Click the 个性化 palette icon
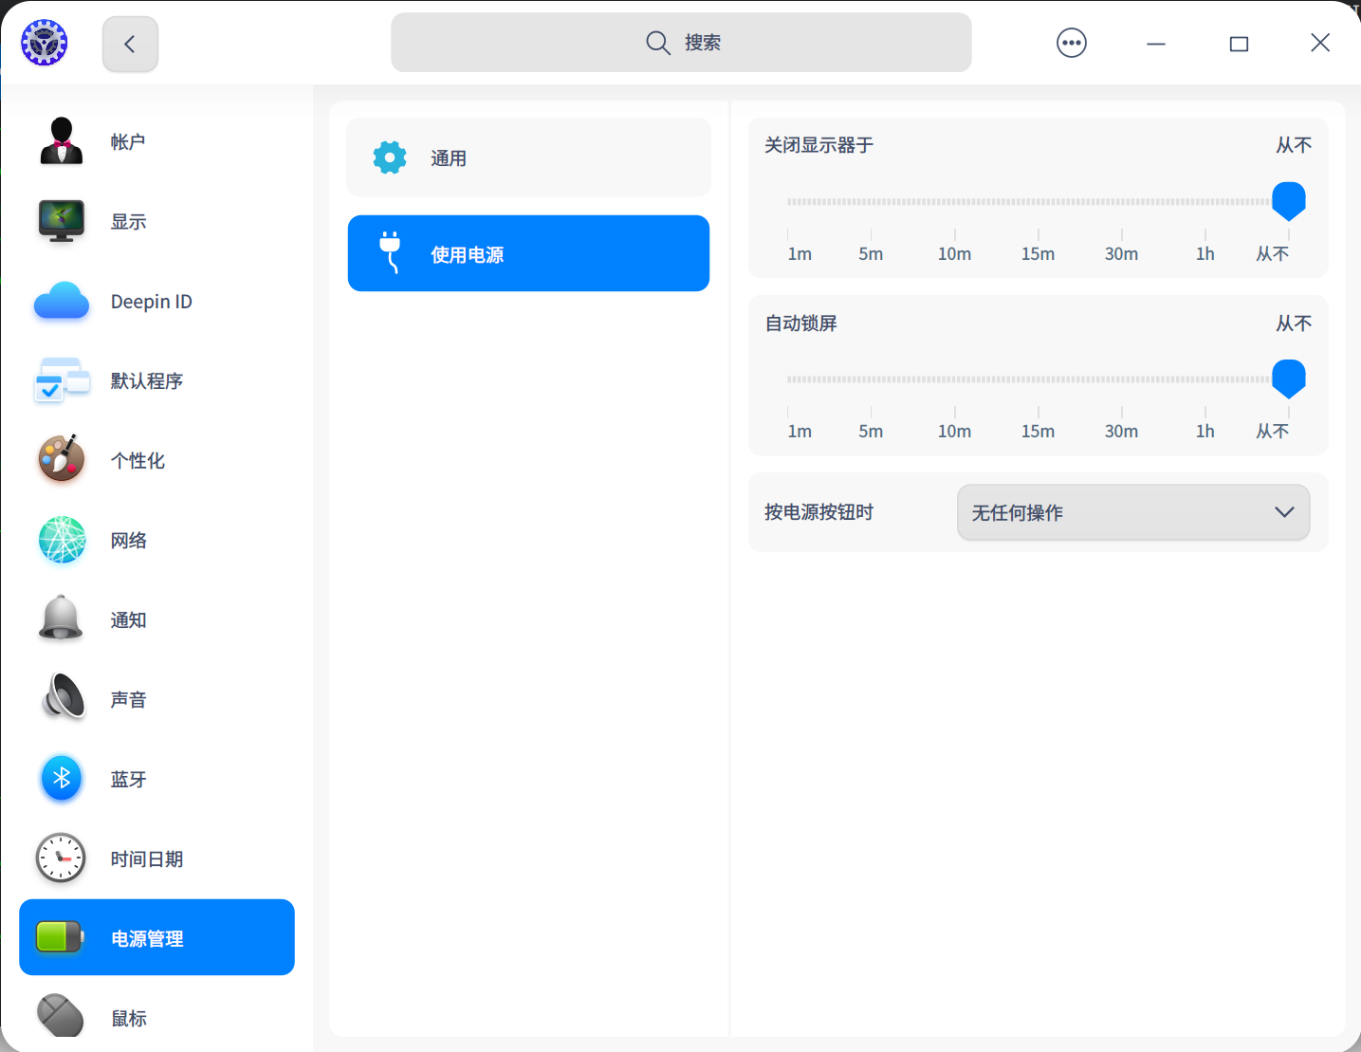 tap(62, 460)
